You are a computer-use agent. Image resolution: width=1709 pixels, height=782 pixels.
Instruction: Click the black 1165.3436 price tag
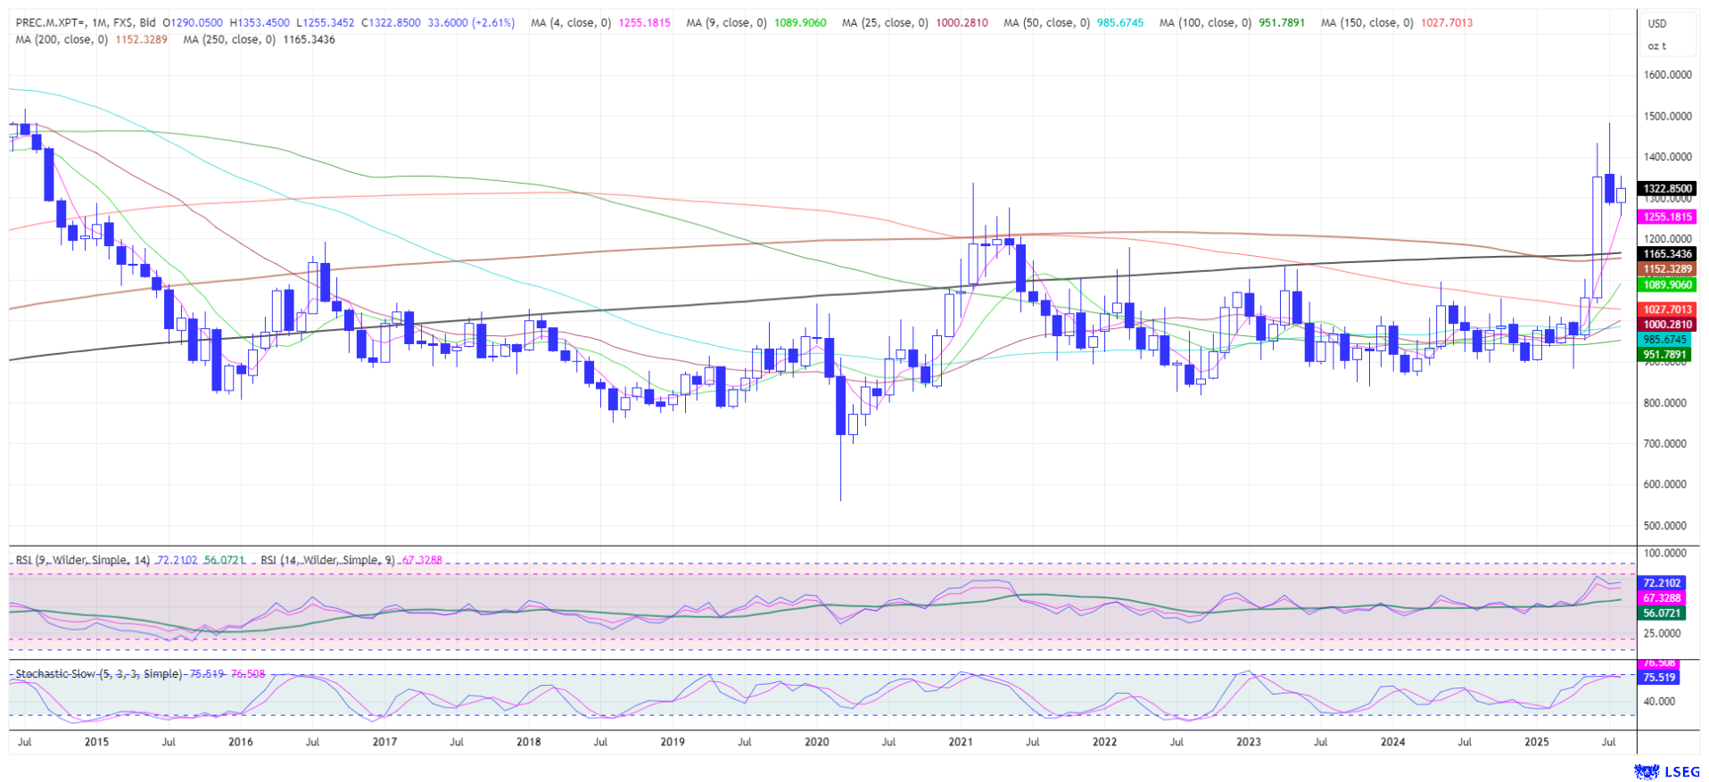tap(1668, 254)
